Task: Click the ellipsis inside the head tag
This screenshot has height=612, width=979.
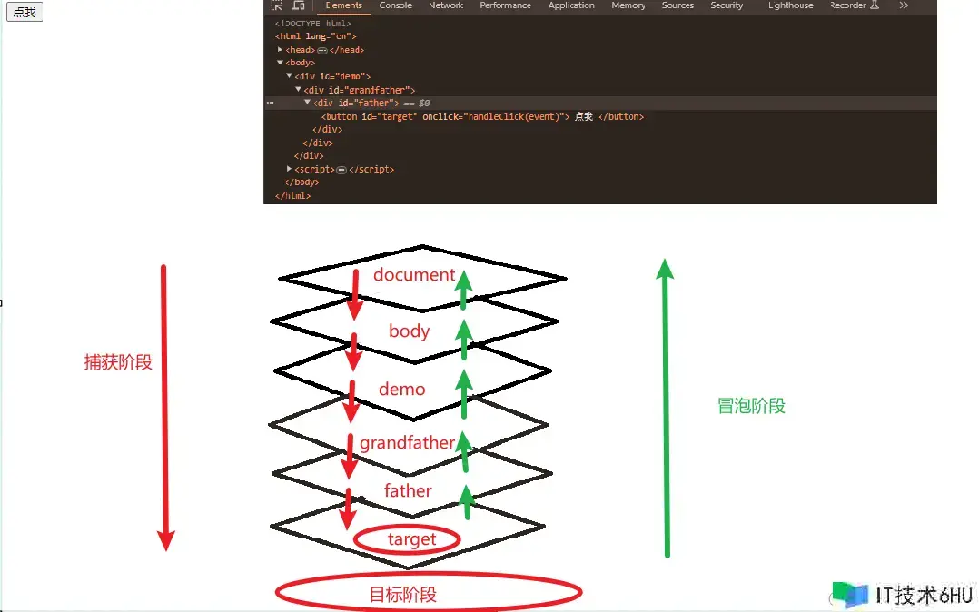Action: coord(322,50)
